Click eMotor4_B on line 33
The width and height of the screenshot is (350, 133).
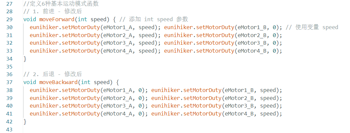click(252, 51)
